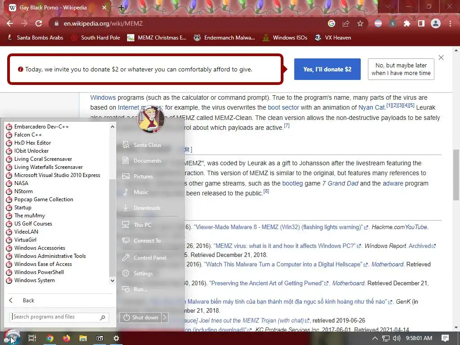Click the search magnifier icon in start menu
This screenshot has height=345, width=460.
[x=103, y=318]
